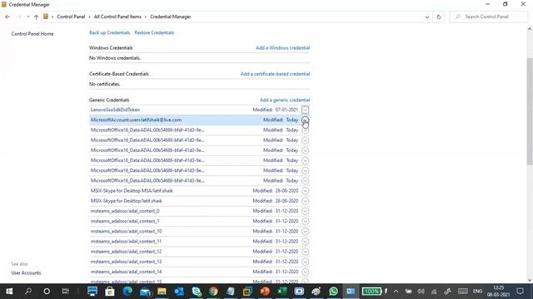This screenshot has width=533, height=299.
Task: Open address bar history dropdown
Action: 427,17
